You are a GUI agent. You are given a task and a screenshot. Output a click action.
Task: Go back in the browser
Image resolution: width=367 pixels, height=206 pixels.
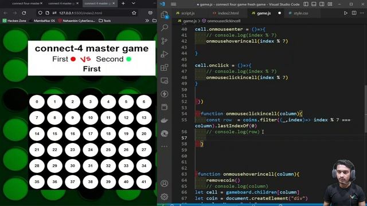(6, 13)
